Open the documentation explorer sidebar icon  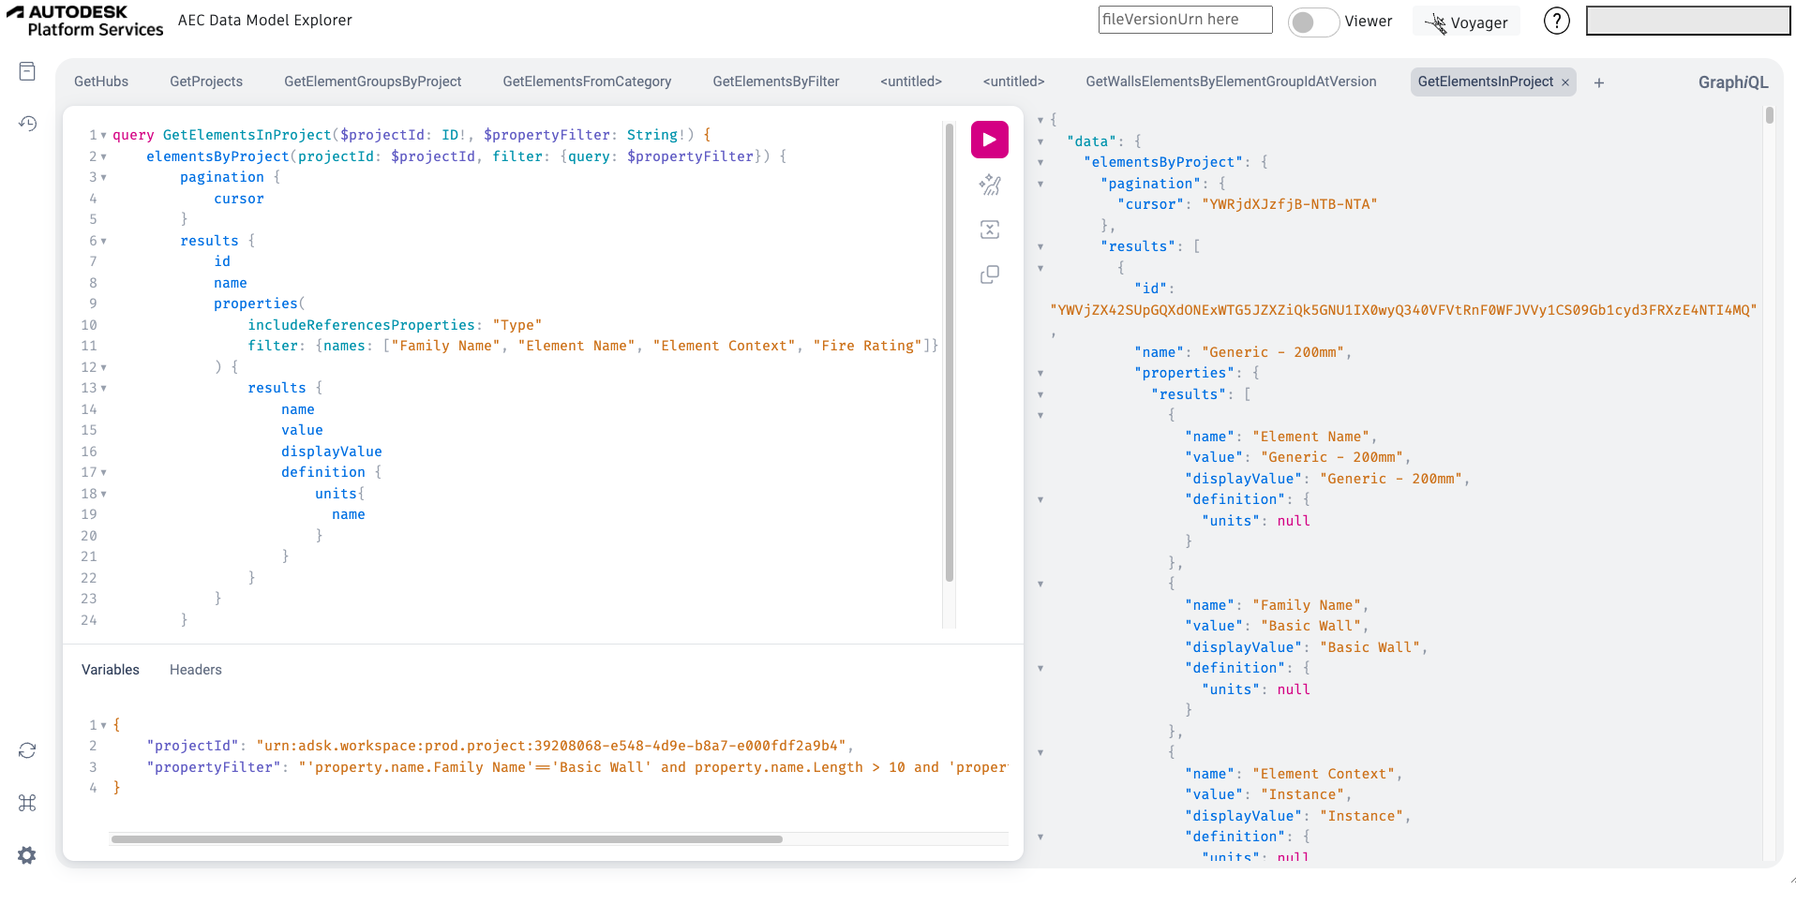tap(27, 71)
